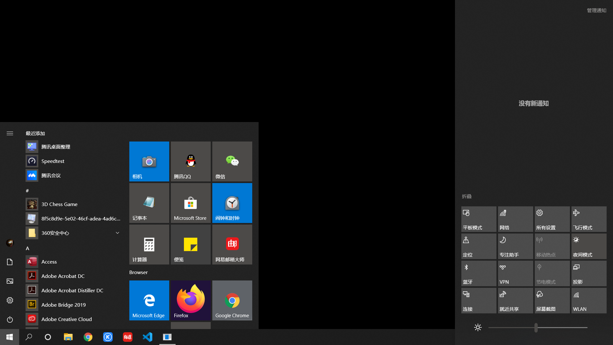Open the Alarms & Clock tile (闹钟和时钟)
This screenshot has height=345, width=613.
tap(232, 203)
